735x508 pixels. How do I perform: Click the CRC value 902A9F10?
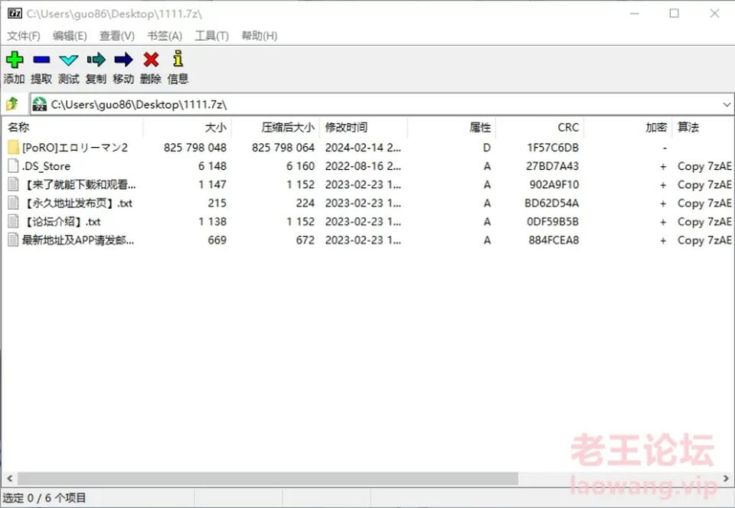pyautogui.click(x=554, y=184)
